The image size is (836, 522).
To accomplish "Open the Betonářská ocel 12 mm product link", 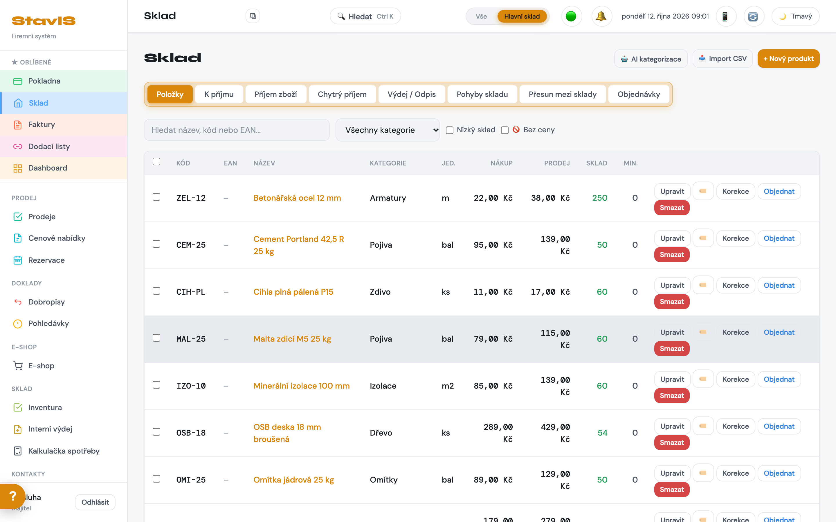I will tap(297, 198).
